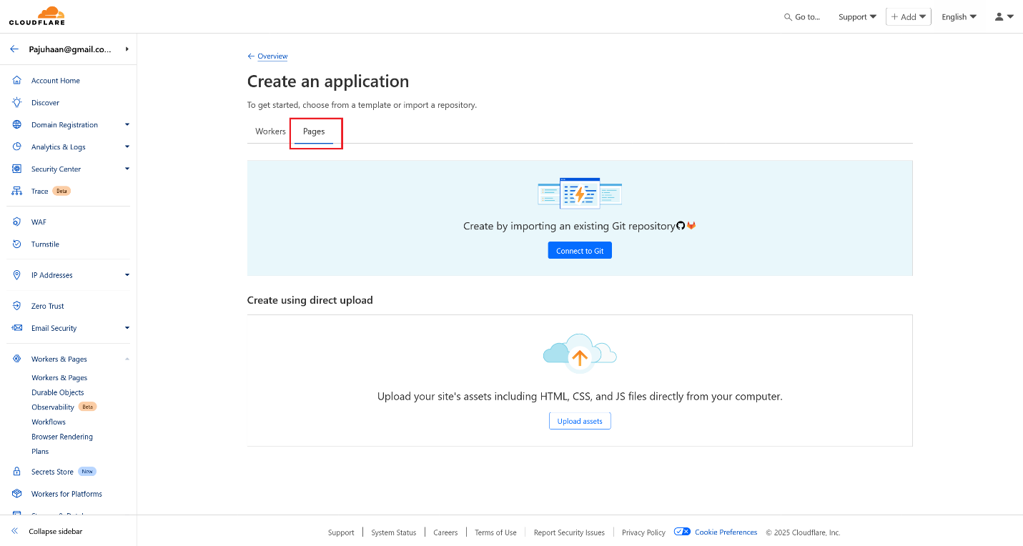Click the back arrow beside the account email
This screenshot has height=546, width=1023.
[14, 49]
